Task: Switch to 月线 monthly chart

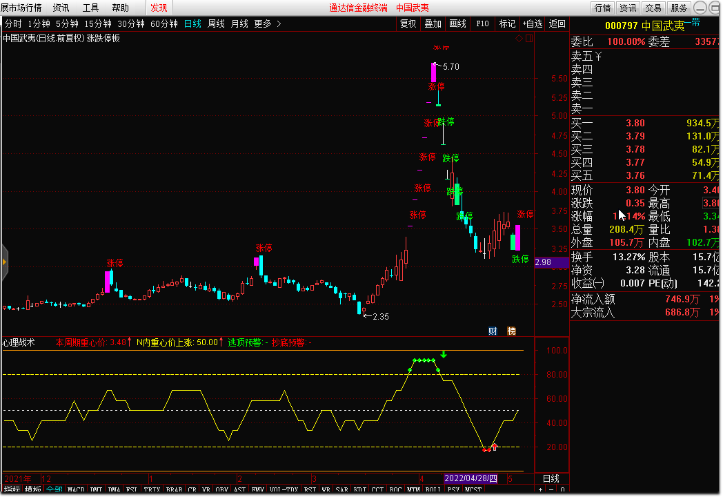Action: point(239,23)
